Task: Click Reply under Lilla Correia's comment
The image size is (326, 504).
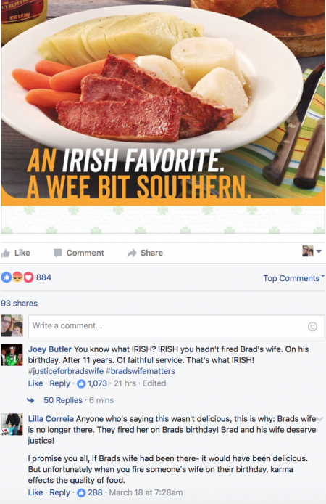Action: (59, 492)
